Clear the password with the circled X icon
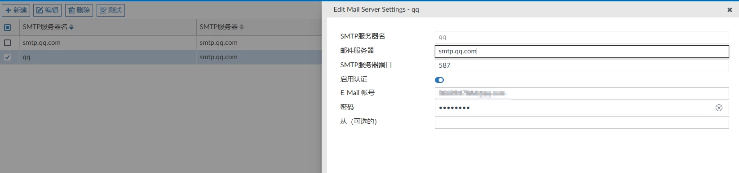The image size is (739, 173). (719, 108)
